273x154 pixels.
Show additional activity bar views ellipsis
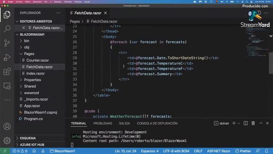tap(7, 100)
